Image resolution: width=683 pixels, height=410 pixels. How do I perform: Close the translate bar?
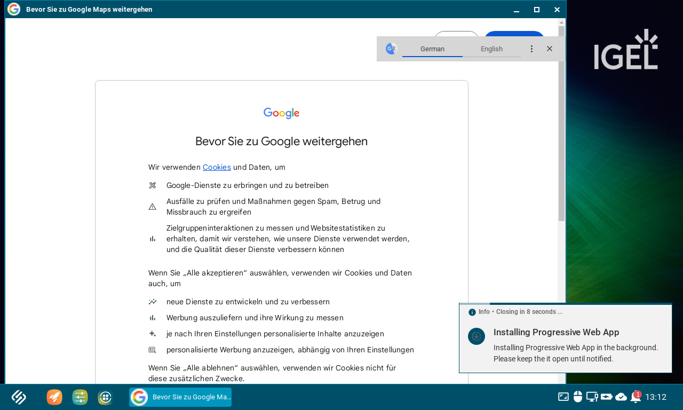tap(550, 49)
